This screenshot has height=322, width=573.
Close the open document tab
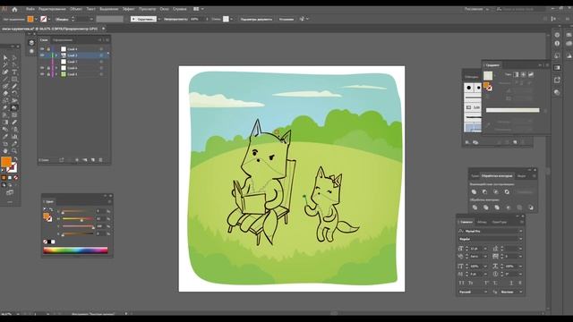click(104, 28)
